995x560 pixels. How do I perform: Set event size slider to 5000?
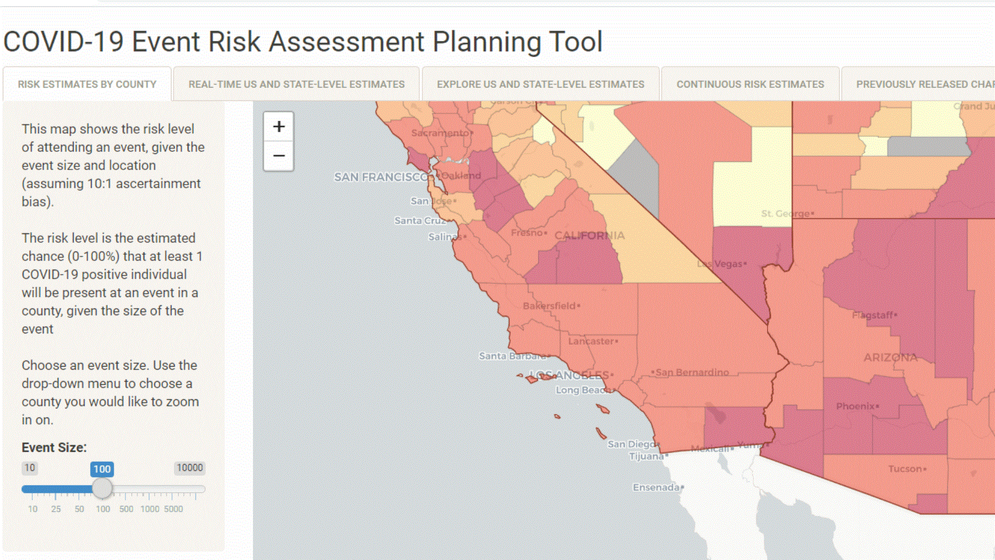173,489
